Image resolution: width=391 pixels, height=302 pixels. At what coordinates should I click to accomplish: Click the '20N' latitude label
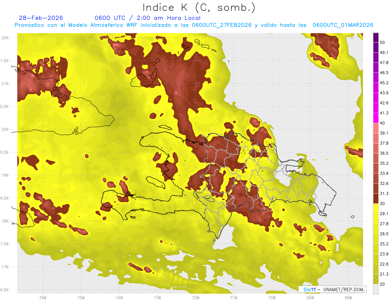pos(5,129)
